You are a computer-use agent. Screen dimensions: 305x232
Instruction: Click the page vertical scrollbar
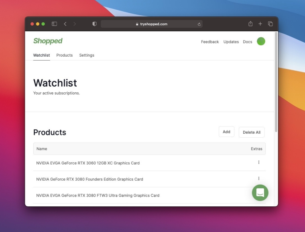tap(276, 82)
